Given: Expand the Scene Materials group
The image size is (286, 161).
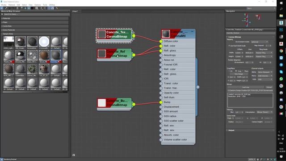Looking at the screenshot, I should coord(35,30).
